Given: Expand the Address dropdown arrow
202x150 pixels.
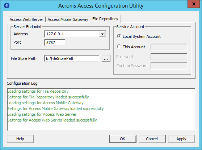Looking at the screenshot, I should click(102, 34).
